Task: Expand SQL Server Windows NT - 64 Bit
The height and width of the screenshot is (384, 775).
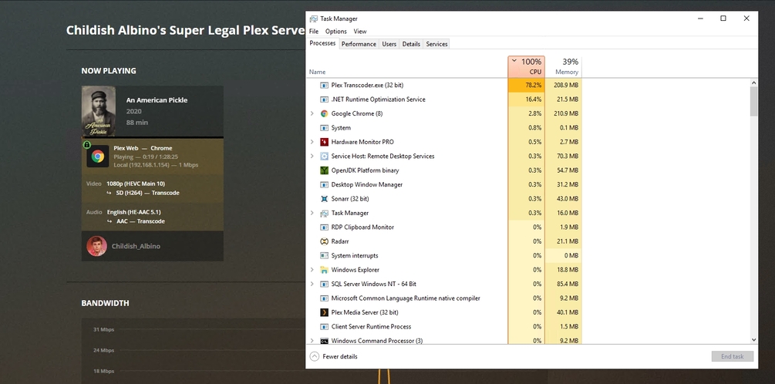Action: (x=312, y=285)
